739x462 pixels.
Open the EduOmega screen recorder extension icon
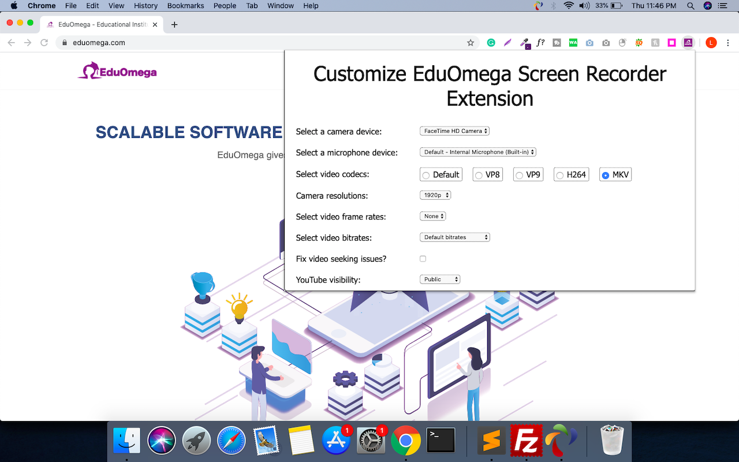click(x=688, y=42)
